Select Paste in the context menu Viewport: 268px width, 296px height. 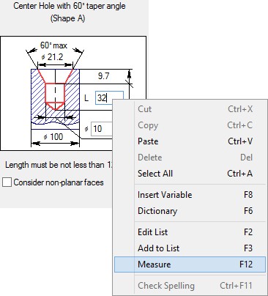(190, 141)
